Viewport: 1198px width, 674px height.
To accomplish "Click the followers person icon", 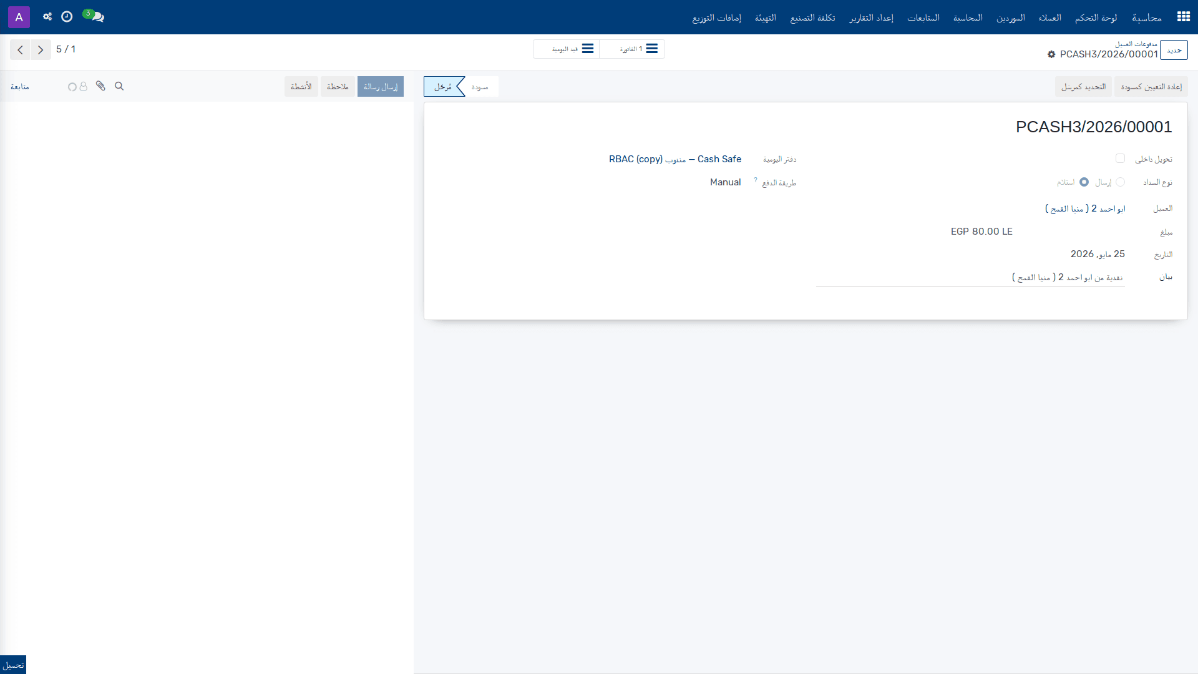I will pyautogui.click(x=83, y=86).
